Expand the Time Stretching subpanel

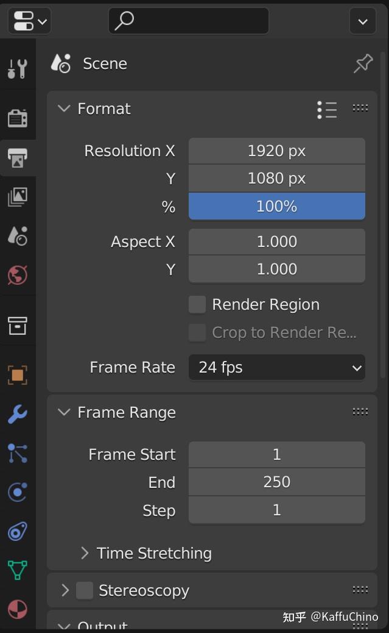click(x=85, y=553)
